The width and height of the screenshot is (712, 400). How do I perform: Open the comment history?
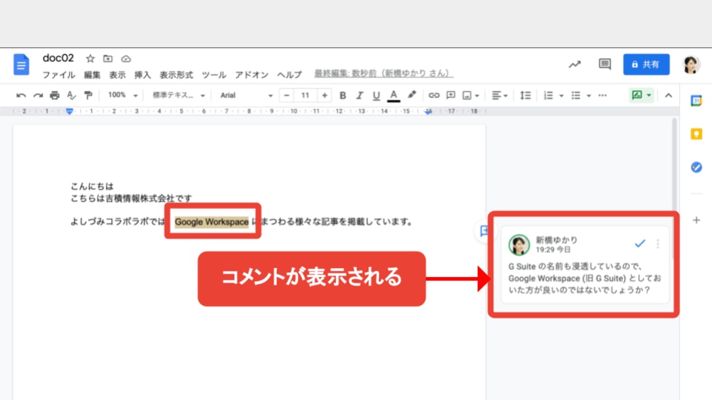pyautogui.click(x=604, y=65)
